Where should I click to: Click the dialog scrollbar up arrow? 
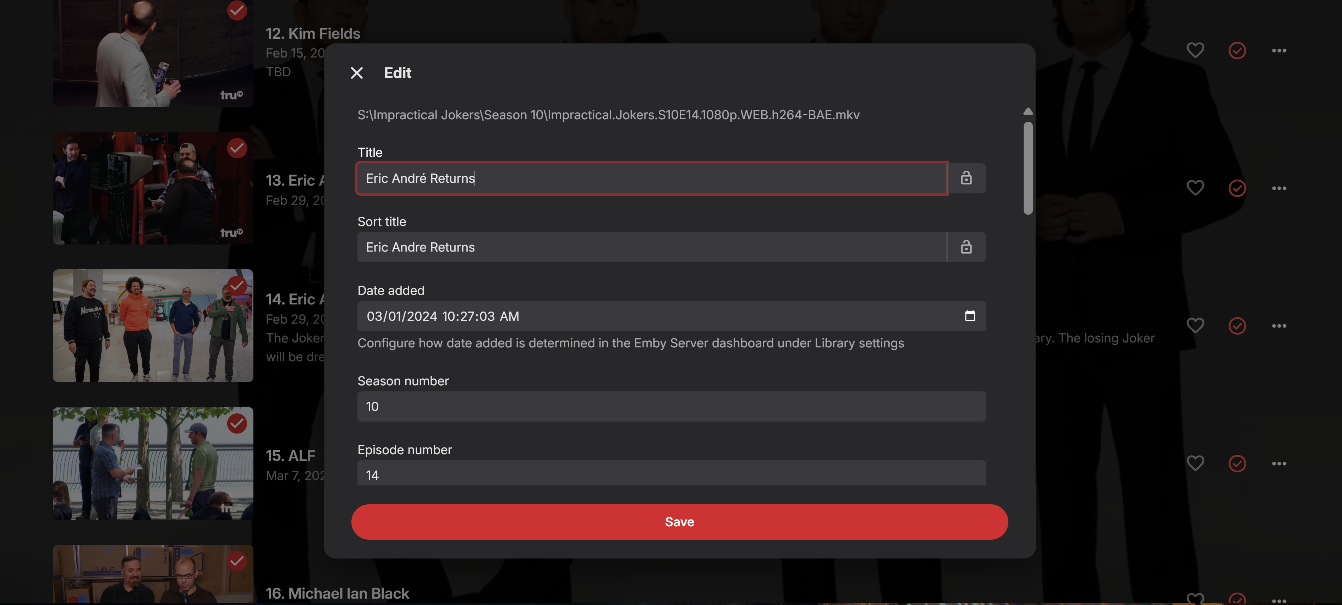[1027, 111]
